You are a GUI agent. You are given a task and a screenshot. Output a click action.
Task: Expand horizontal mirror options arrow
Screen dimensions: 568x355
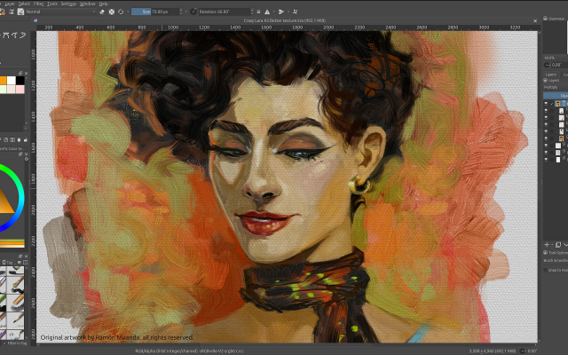click(x=273, y=12)
